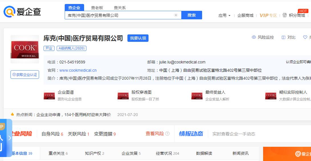Open 企服商城 in the top navigation

(x=245, y=15)
